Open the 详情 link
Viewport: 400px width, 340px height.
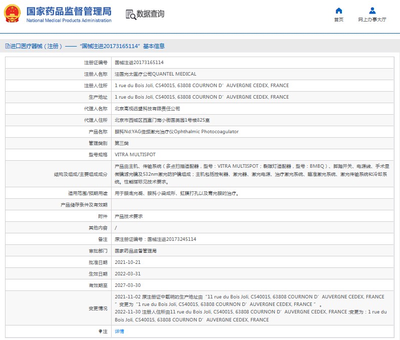point(119,331)
